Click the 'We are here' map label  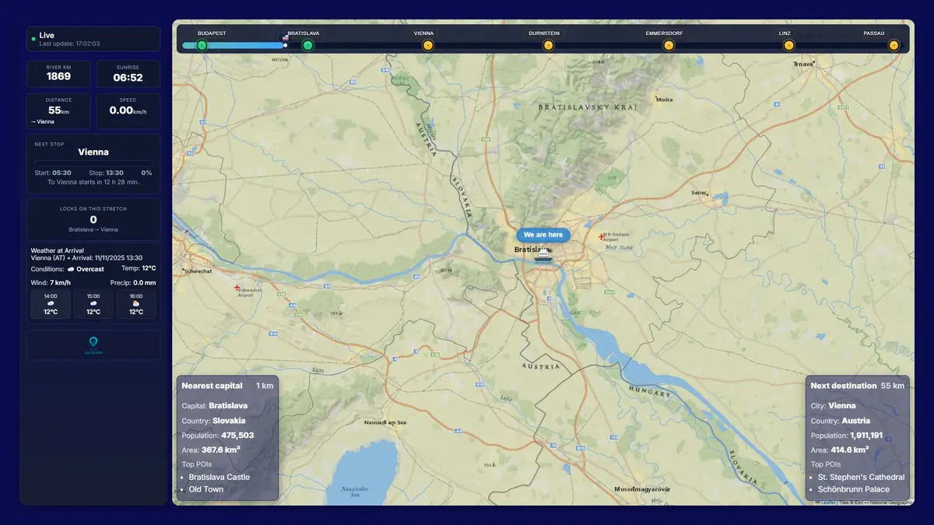(x=543, y=235)
